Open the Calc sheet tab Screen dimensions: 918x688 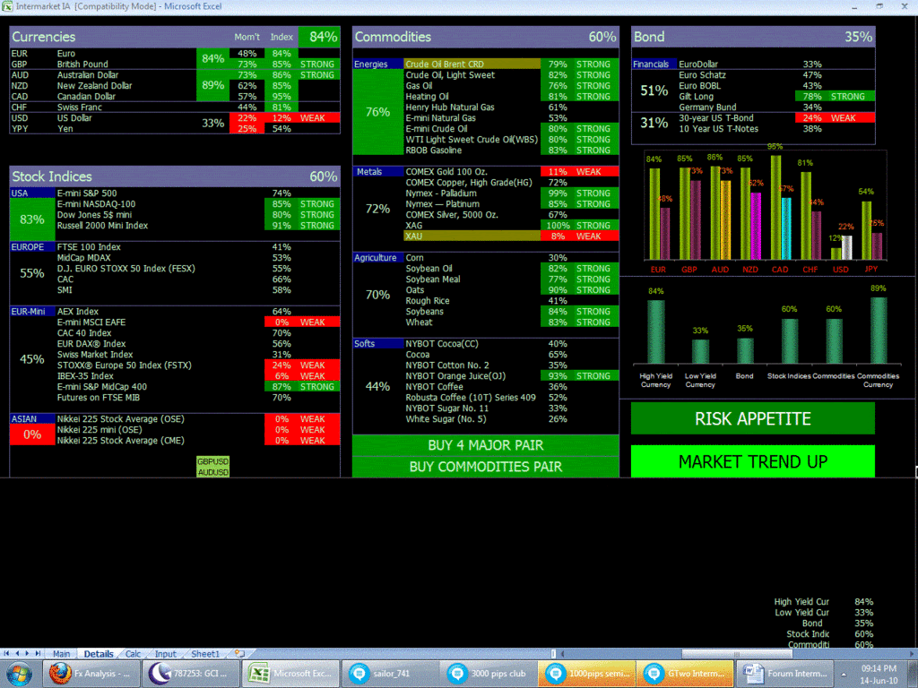133,654
